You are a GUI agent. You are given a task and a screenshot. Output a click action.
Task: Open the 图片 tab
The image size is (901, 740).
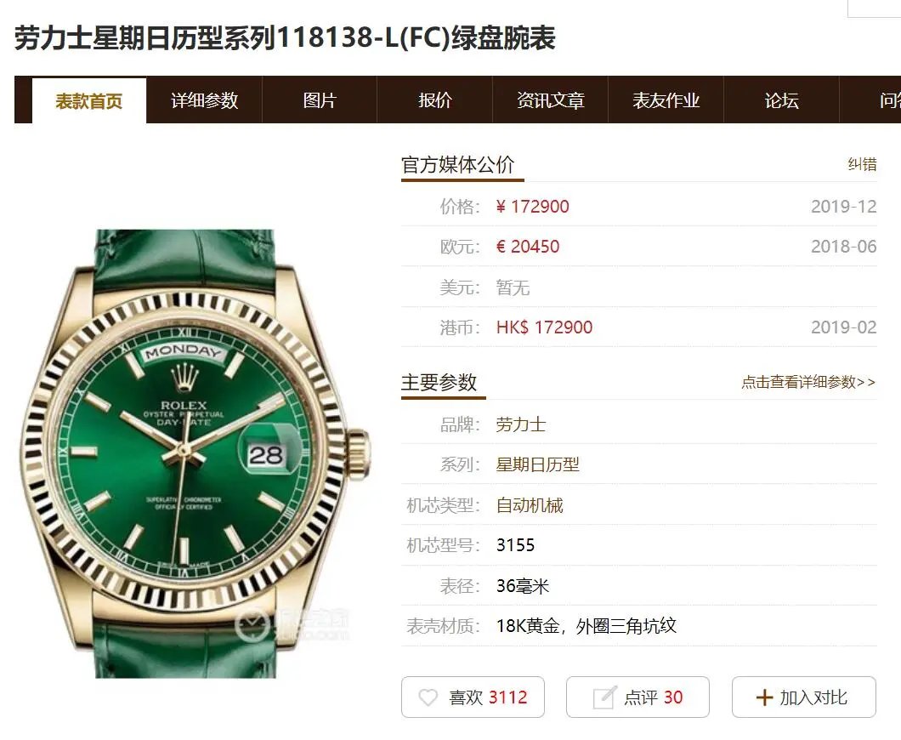[x=320, y=100]
